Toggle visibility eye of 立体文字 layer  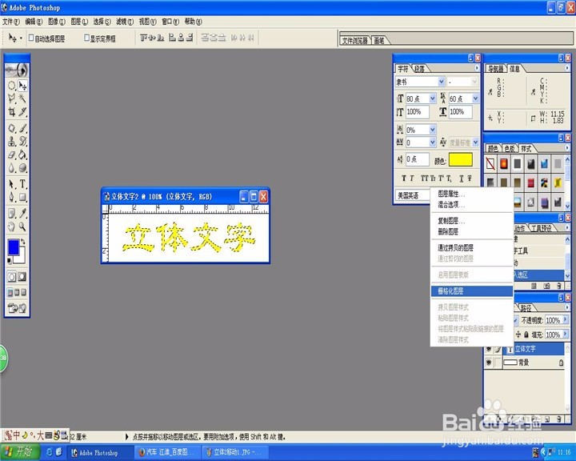coord(489,349)
